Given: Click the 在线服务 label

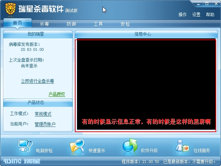Looking at the screenshot, I should [202, 151].
